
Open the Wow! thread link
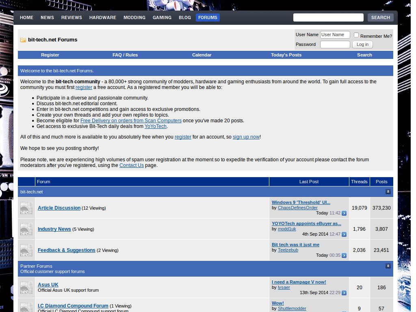coord(278,303)
